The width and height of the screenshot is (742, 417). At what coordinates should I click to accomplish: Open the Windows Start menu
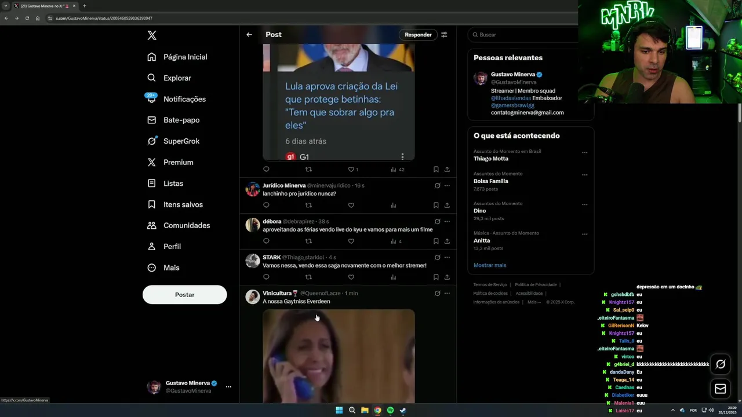pos(339,410)
